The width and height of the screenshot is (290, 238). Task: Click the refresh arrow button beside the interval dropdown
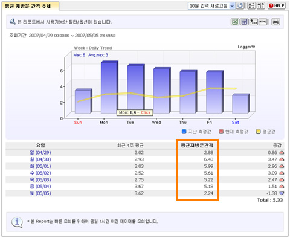point(240,5)
